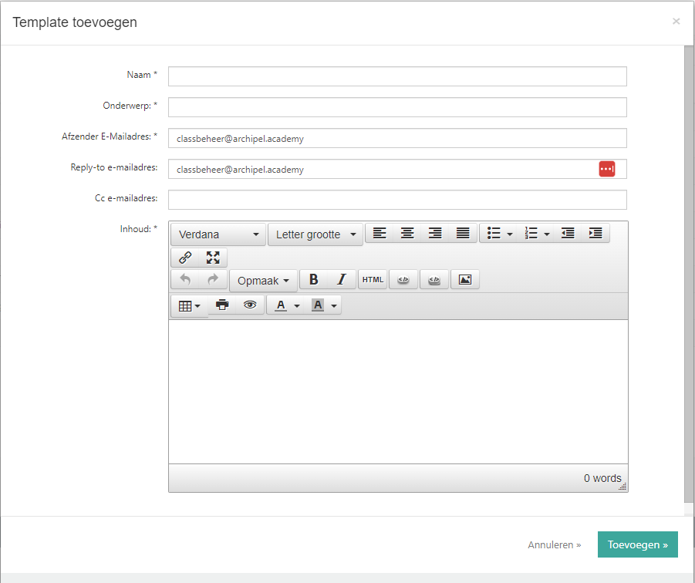Click into the Naam input field
Viewport: 695px width, 583px height.
coord(397,76)
